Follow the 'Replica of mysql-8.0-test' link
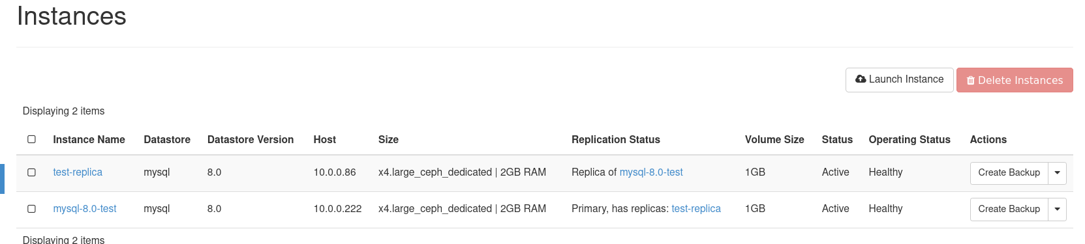This screenshot has width=1085, height=244. (x=651, y=172)
